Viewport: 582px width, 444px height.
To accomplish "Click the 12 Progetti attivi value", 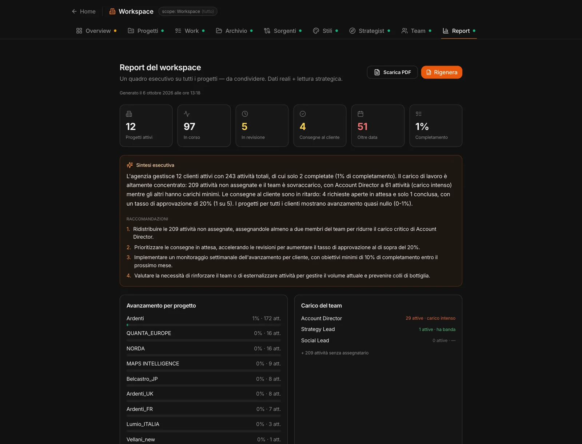I will click(x=131, y=126).
